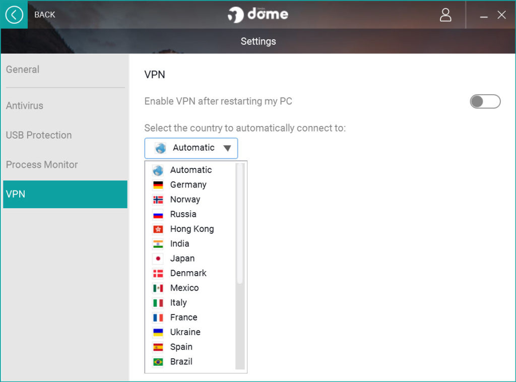Close the Dome settings window
Screen dimensions: 516x382
tap(501, 15)
